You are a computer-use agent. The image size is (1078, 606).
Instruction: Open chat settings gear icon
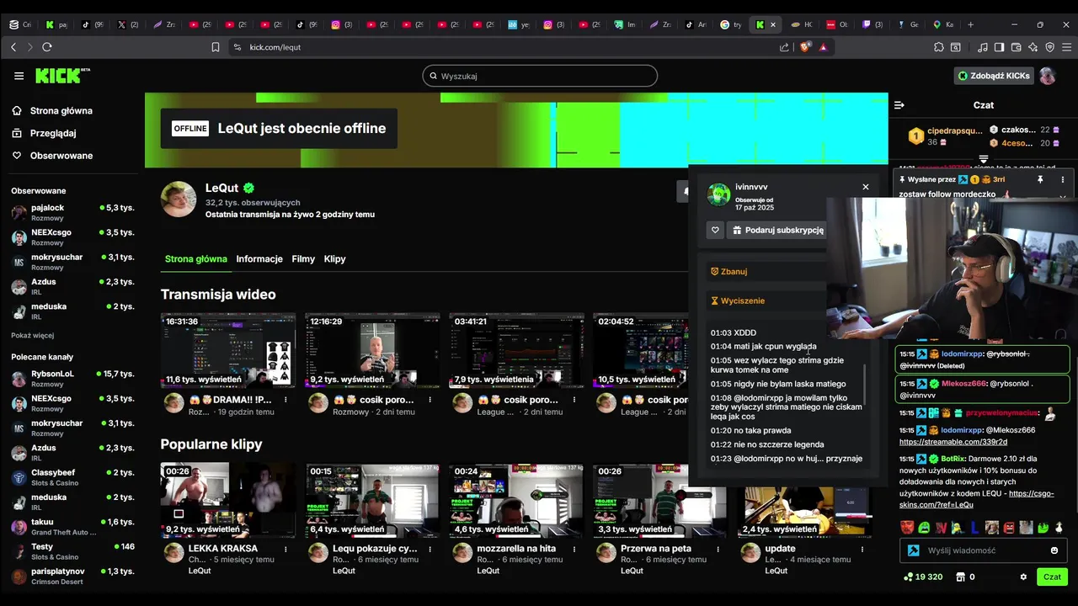coord(1023,577)
